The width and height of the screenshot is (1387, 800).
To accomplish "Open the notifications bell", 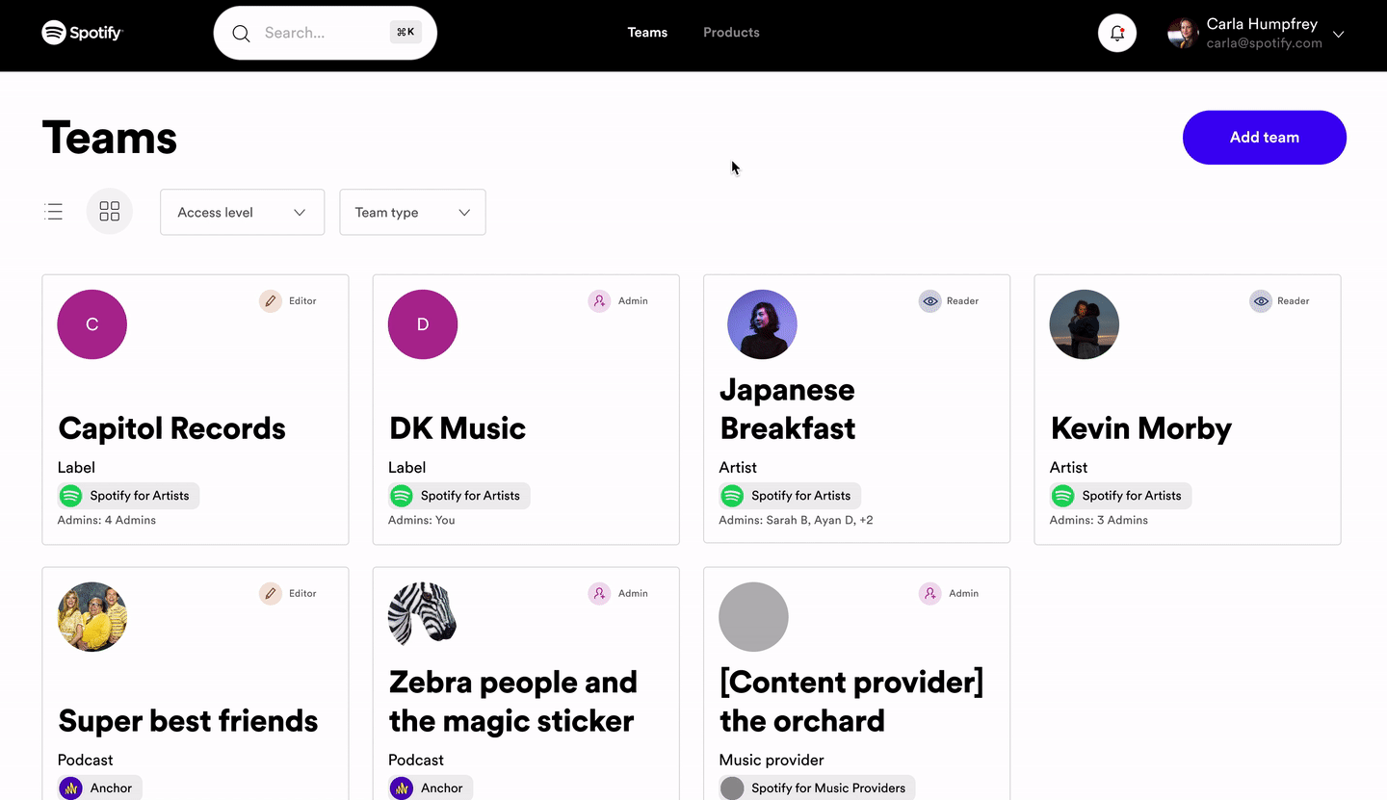I will (x=1117, y=34).
